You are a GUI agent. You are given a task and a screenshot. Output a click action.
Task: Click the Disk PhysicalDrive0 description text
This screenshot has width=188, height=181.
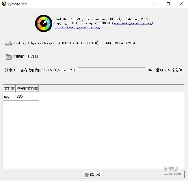point(74,43)
